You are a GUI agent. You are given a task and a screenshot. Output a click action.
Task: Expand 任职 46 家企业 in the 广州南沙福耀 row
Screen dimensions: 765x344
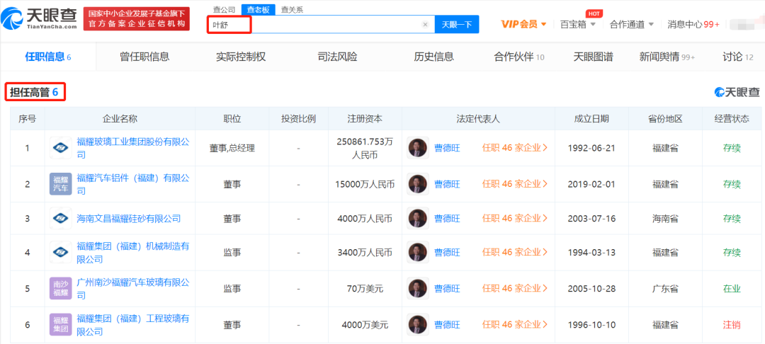coord(515,289)
